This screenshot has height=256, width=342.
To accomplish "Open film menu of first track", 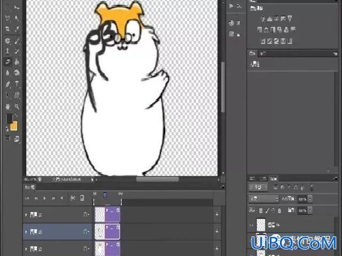I will [86, 215].
